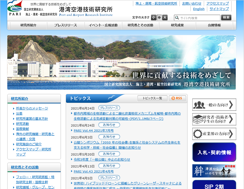Click the トピックス section heading
Viewport: 244px width, 189px height.
pos(80,98)
